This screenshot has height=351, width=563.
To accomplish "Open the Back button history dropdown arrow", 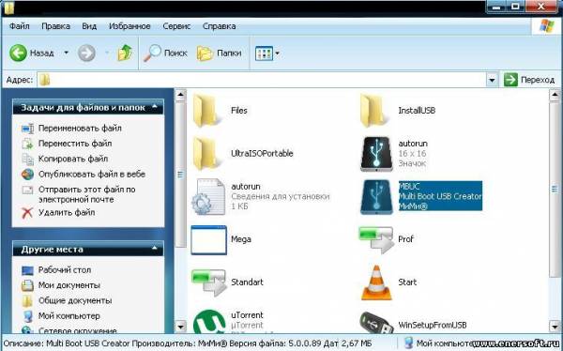I will [66, 53].
